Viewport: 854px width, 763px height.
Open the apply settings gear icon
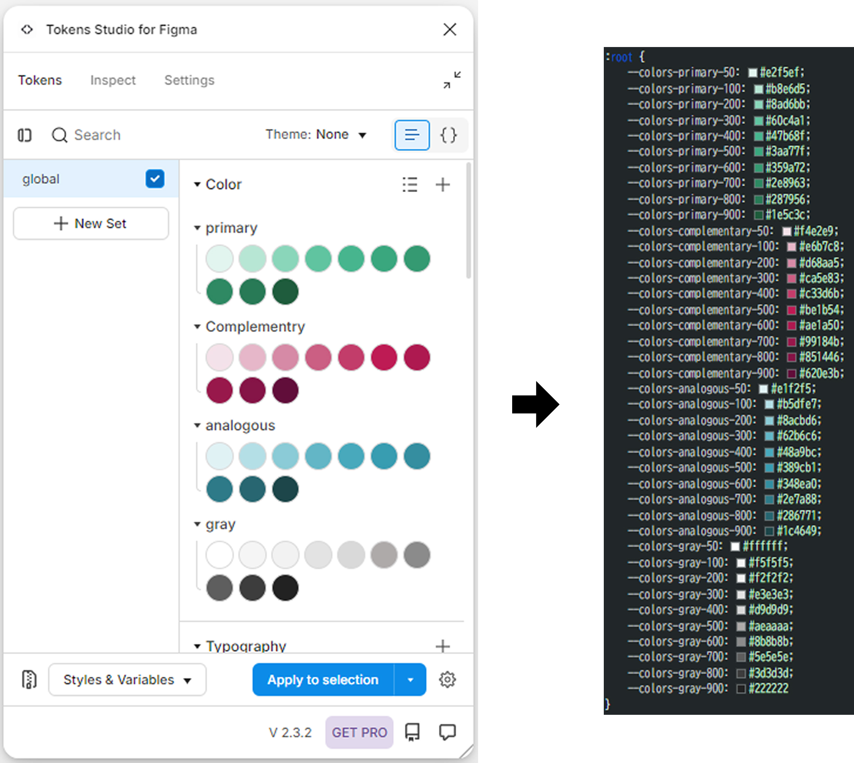coord(447,680)
